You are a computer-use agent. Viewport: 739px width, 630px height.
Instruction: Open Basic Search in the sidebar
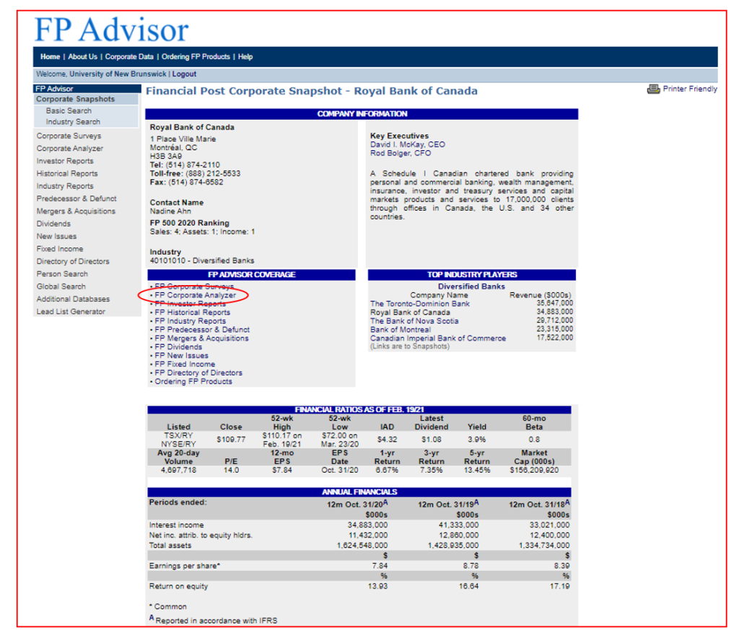(x=69, y=110)
